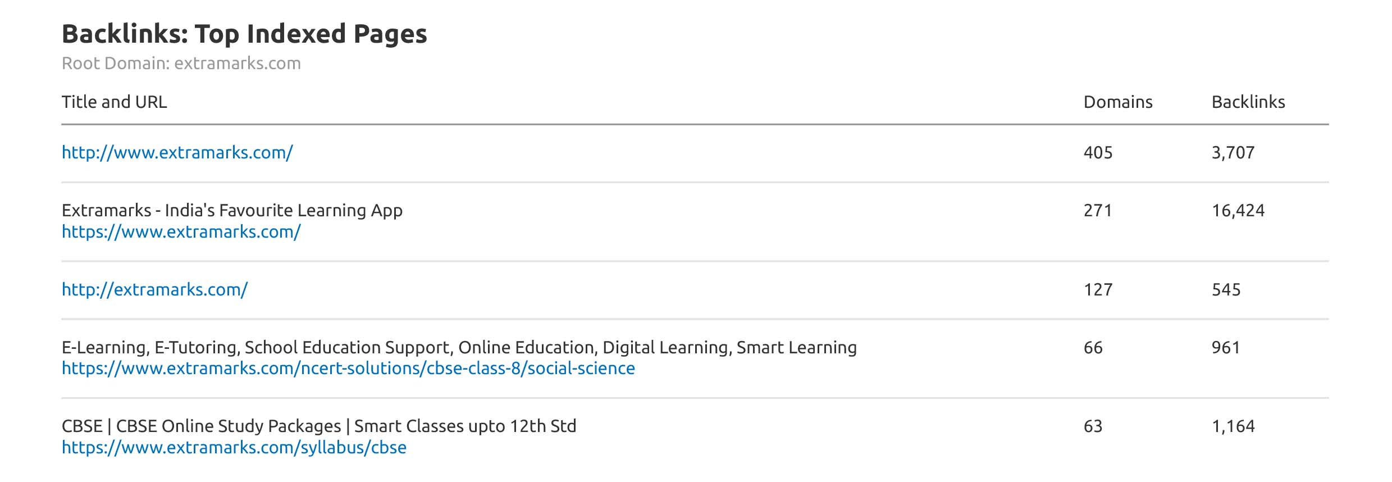Screen dimensions: 1392x482
Task: Click the 127 domains value
Action: (1098, 290)
